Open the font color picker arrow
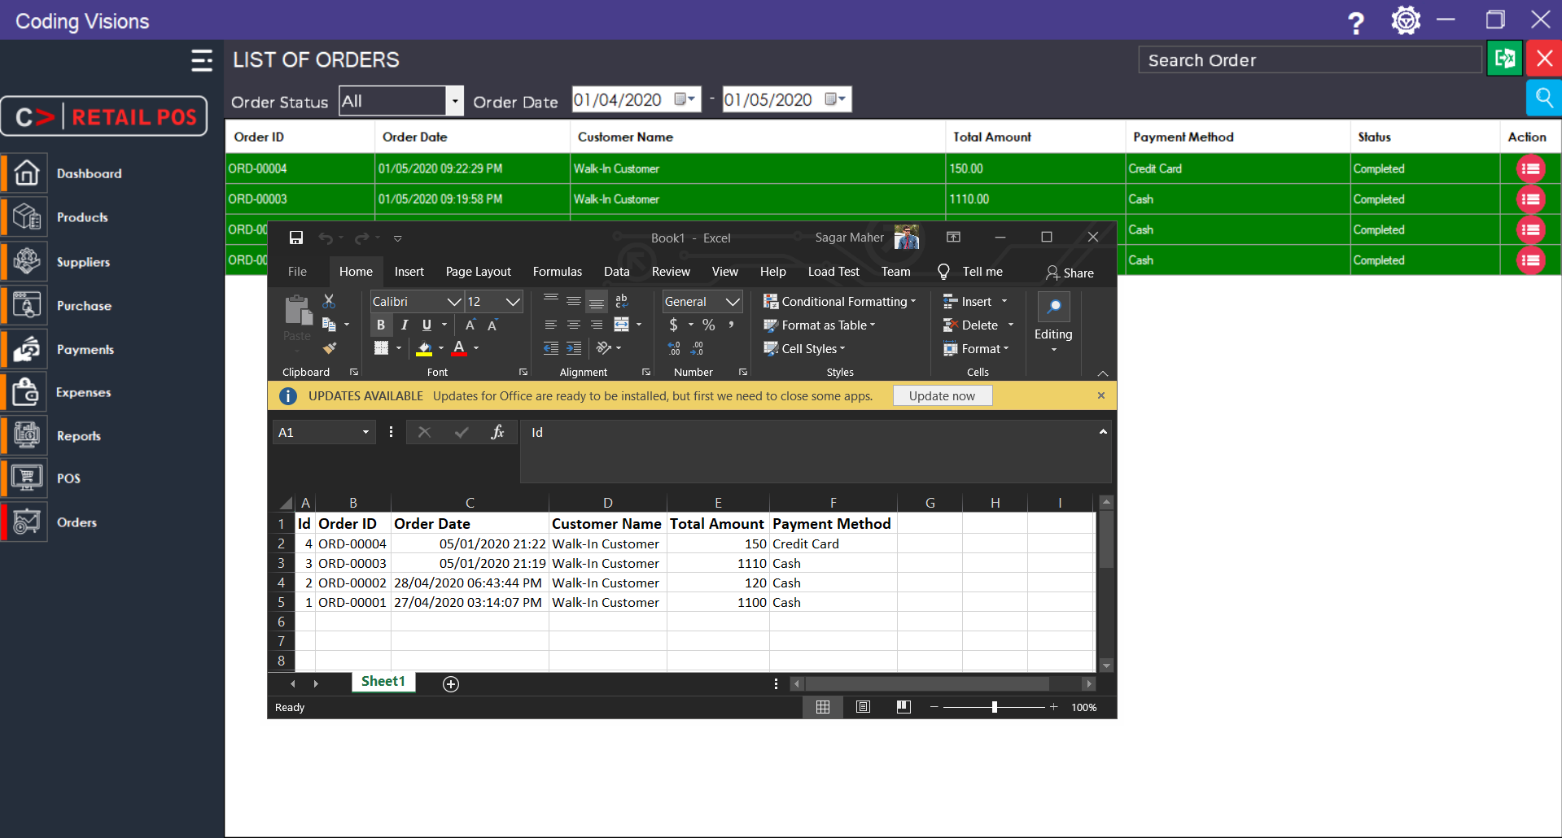The height and width of the screenshot is (838, 1562). point(476,348)
